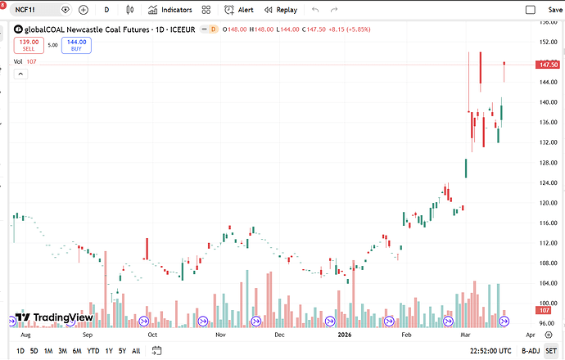Click the 144.00 BUY button
The width and height of the screenshot is (565, 360).
(x=76, y=45)
